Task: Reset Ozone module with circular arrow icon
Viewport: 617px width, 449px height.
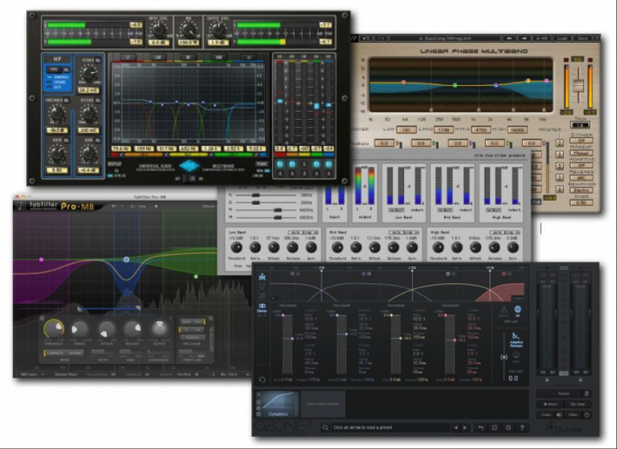Action: coord(262,380)
